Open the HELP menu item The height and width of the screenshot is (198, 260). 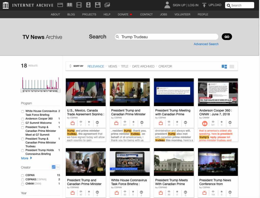[x=107, y=14]
